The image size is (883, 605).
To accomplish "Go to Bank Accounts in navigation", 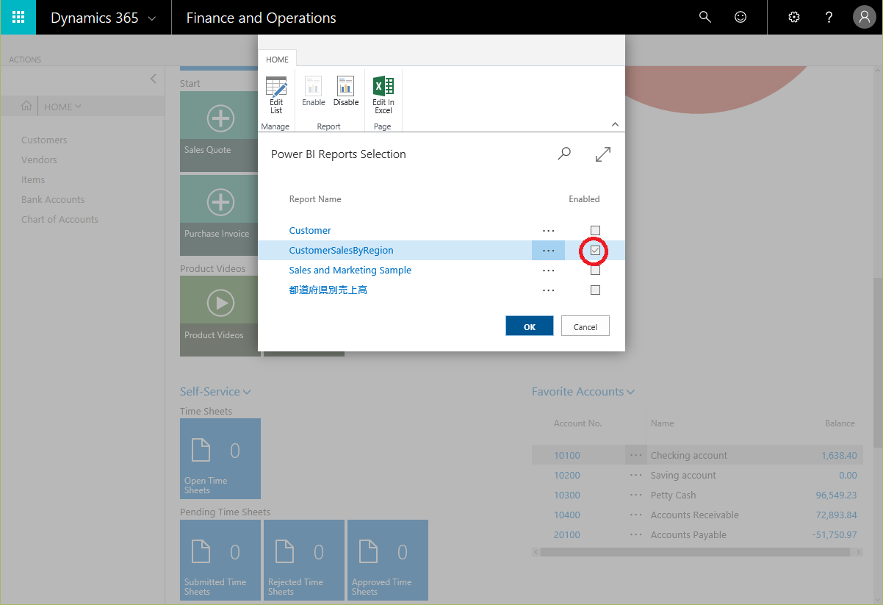I will pyautogui.click(x=53, y=199).
